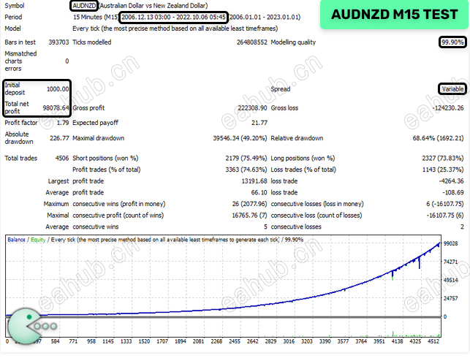This screenshot has height=361, width=470.
Task: Click largest profit trade value 13191.68
Action: point(254,181)
